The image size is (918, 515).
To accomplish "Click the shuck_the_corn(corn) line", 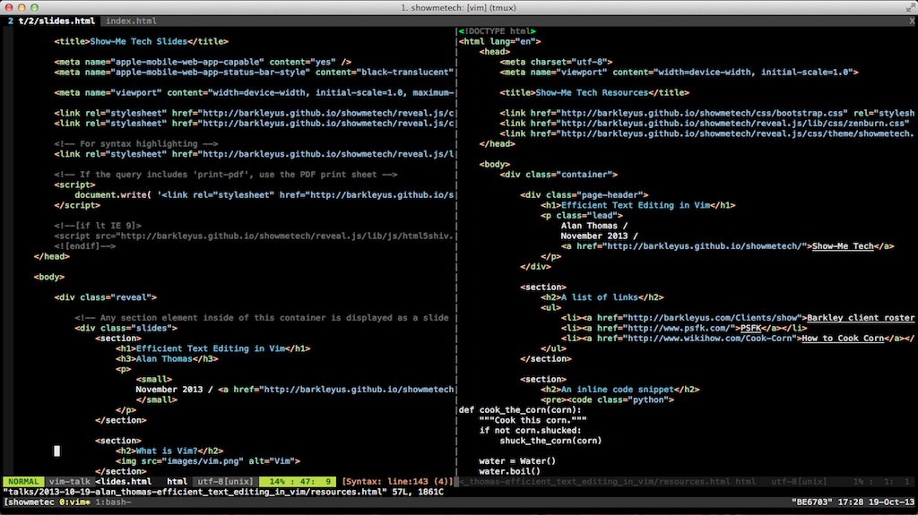I will 550,441.
